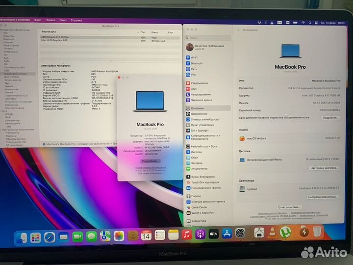Click Настройки дисплеев button

tap(324, 168)
